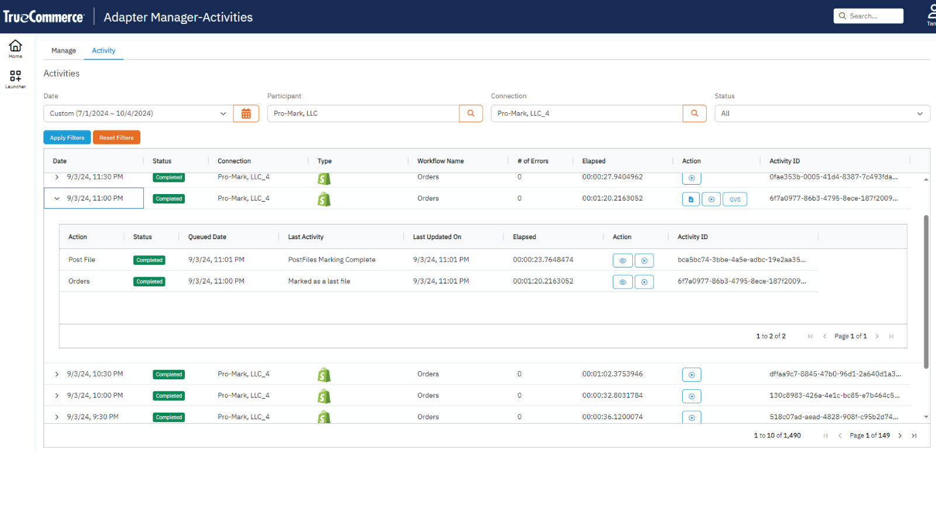Click next page in inner sub-table

(x=877, y=336)
